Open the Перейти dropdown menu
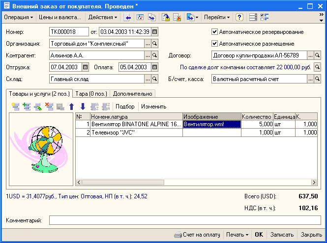Image resolution: width=327 pixels, height=243 pixels. [216, 17]
